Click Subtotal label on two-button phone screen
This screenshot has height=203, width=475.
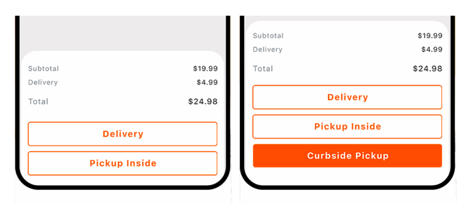[43, 69]
